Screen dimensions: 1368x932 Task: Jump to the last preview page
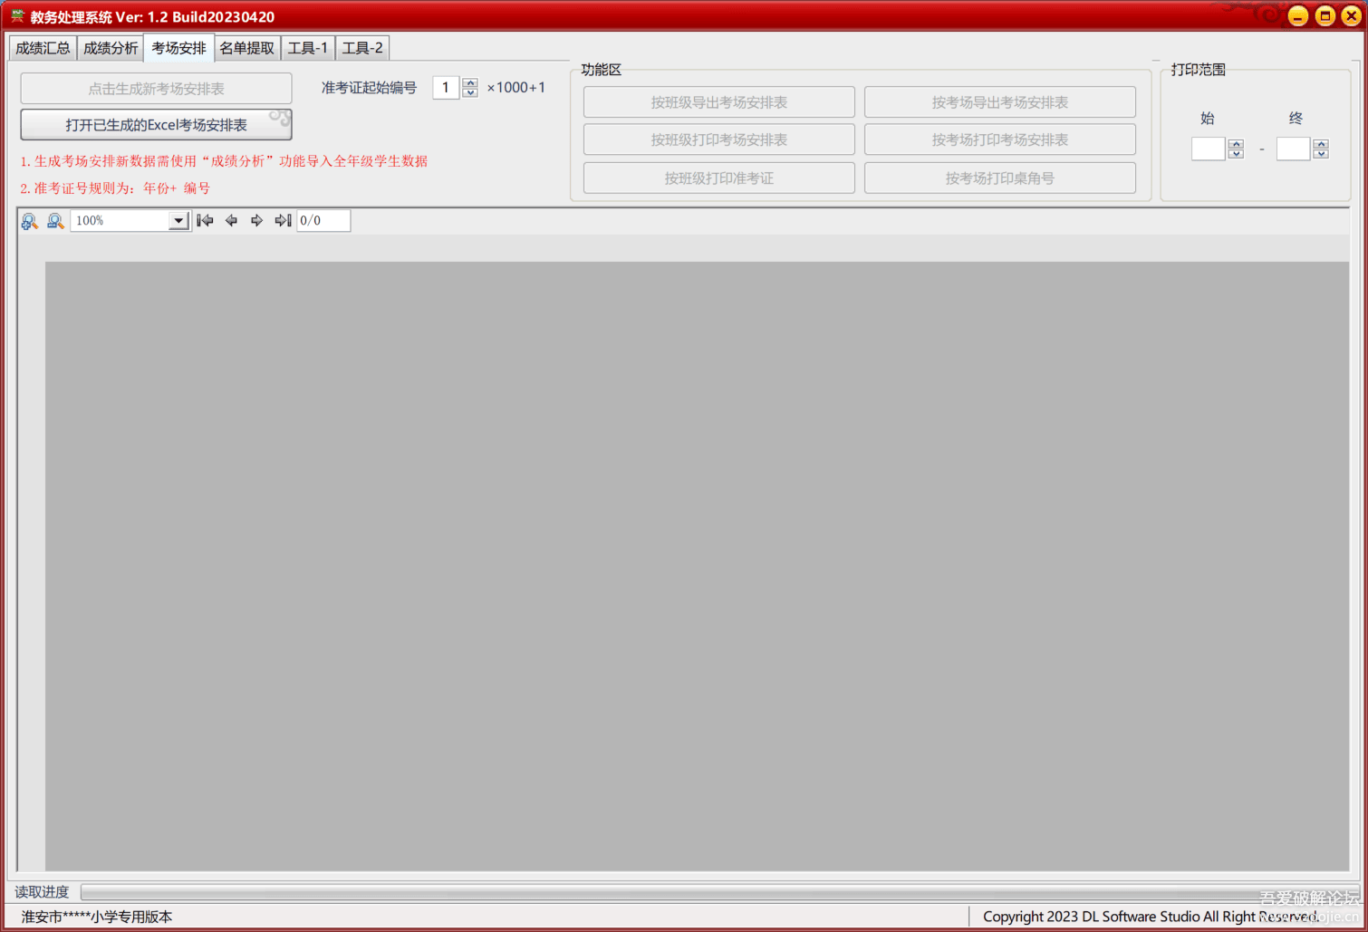[283, 220]
